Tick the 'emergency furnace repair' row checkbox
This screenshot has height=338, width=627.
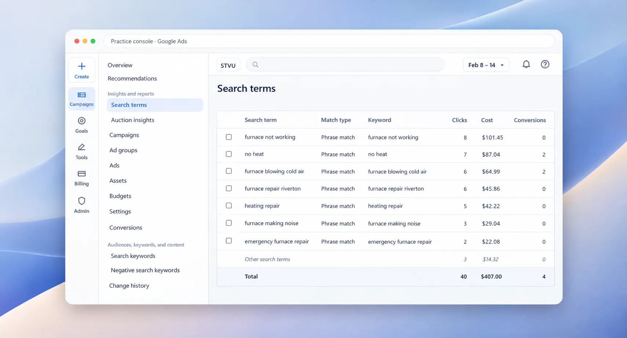point(229,241)
